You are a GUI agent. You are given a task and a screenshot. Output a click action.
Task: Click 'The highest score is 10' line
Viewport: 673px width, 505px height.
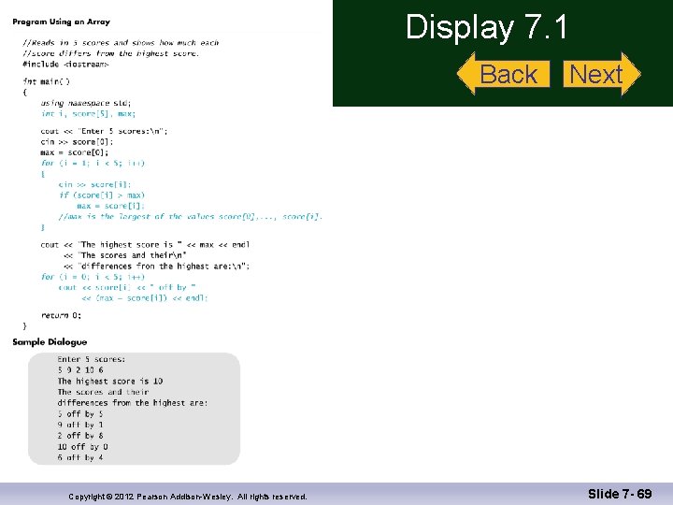click(110, 382)
